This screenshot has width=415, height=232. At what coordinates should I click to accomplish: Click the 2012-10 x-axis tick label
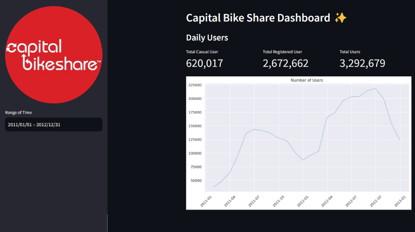pos(376,201)
